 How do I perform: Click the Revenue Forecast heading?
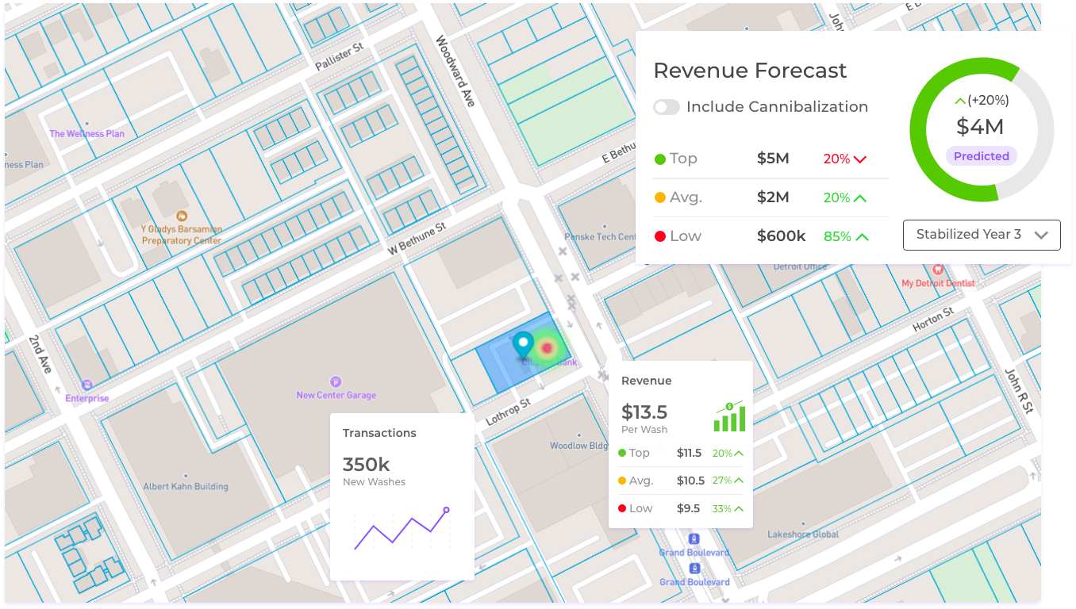(x=750, y=71)
